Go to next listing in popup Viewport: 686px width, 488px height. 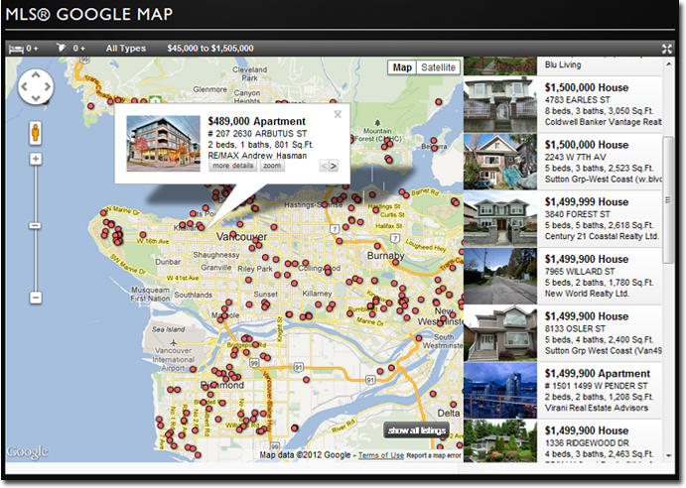(334, 166)
